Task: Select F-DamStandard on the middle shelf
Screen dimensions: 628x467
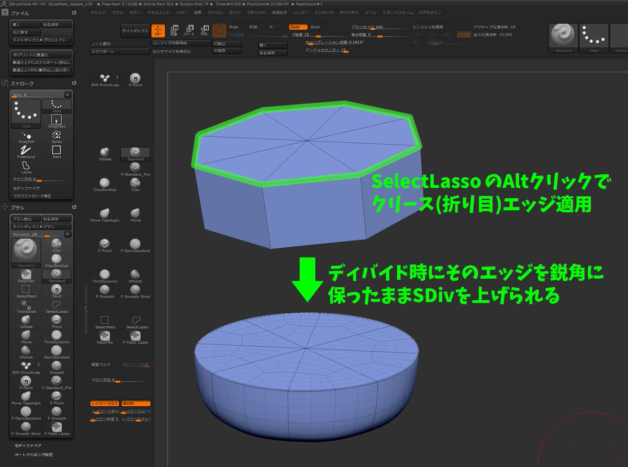Action: (x=136, y=245)
